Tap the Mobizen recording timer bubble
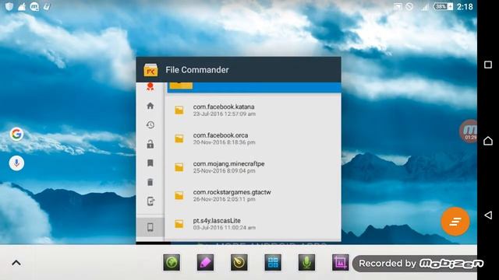The height and width of the screenshot is (280, 499). point(469,131)
